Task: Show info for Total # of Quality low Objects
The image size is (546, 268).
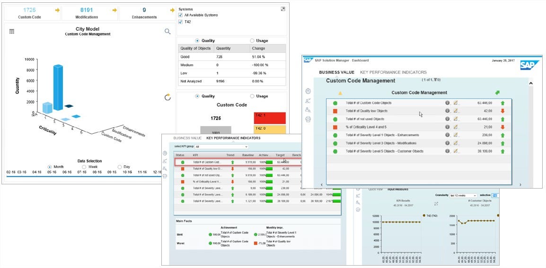Action: tap(448, 111)
